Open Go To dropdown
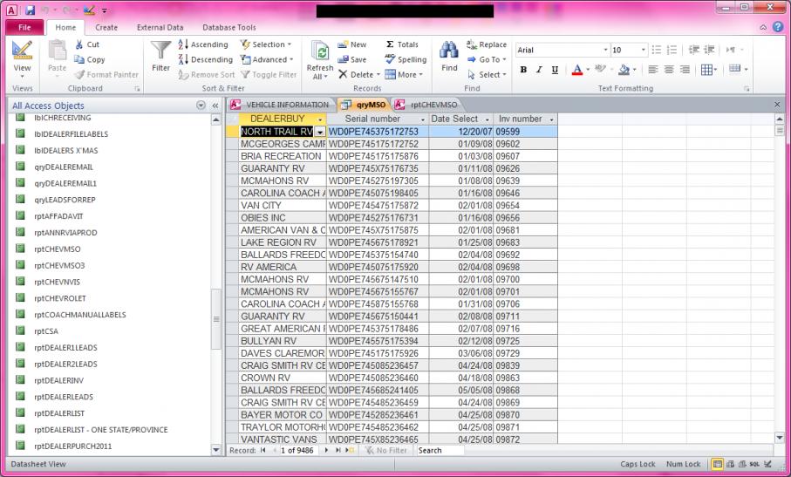 [487, 59]
